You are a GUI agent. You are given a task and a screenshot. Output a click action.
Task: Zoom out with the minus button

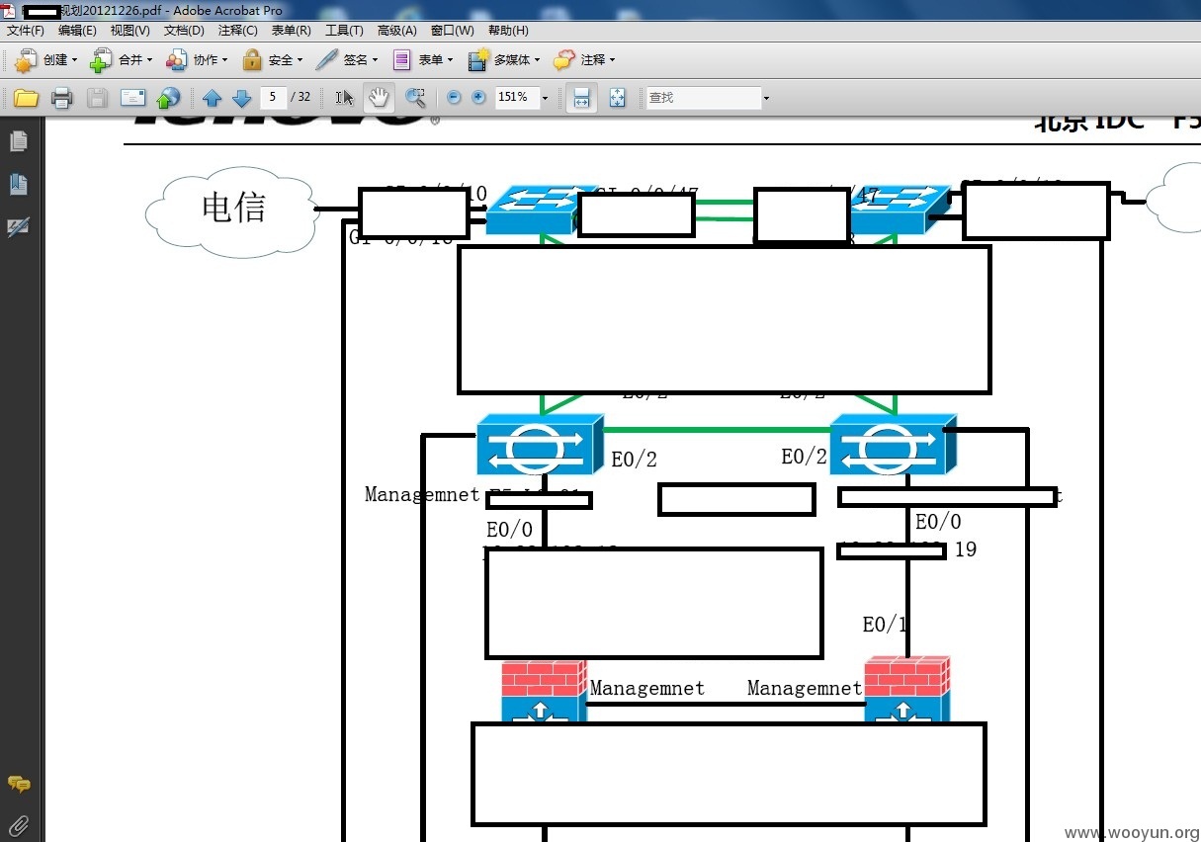point(454,98)
